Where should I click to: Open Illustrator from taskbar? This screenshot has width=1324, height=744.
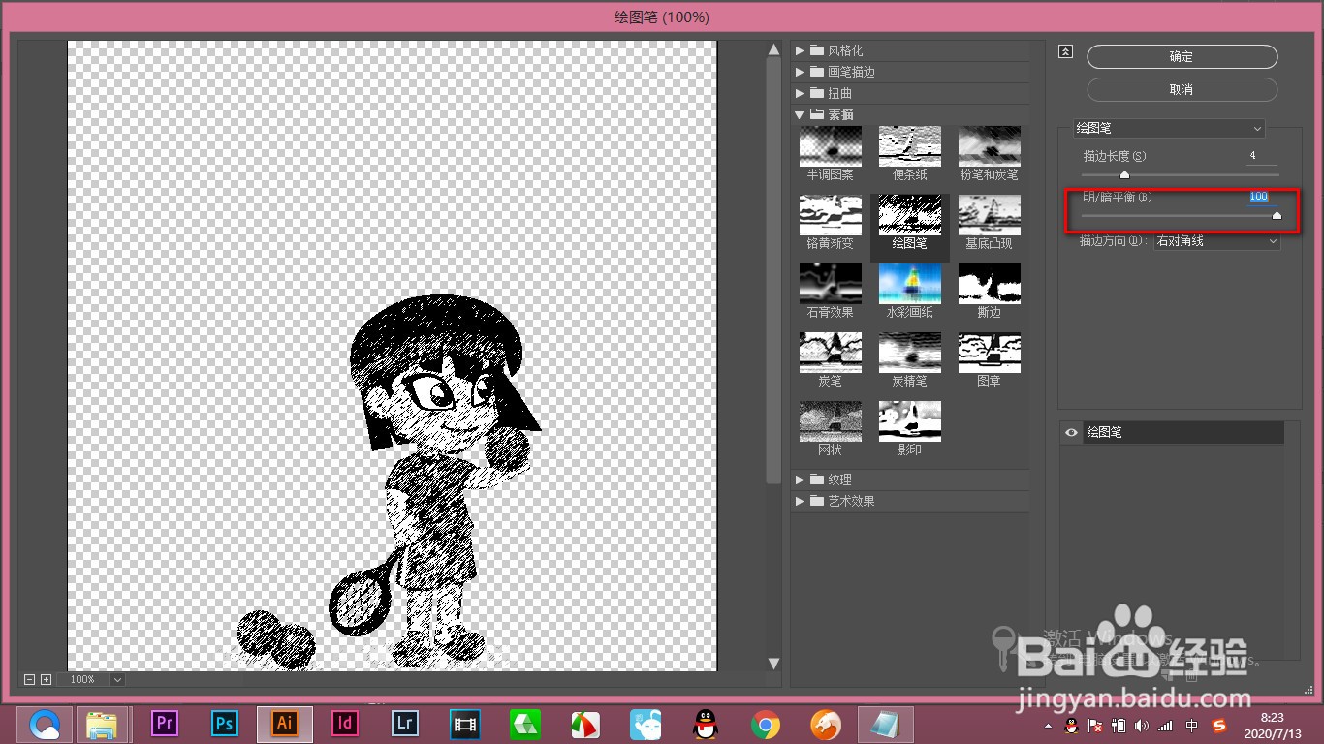pos(285,723)
